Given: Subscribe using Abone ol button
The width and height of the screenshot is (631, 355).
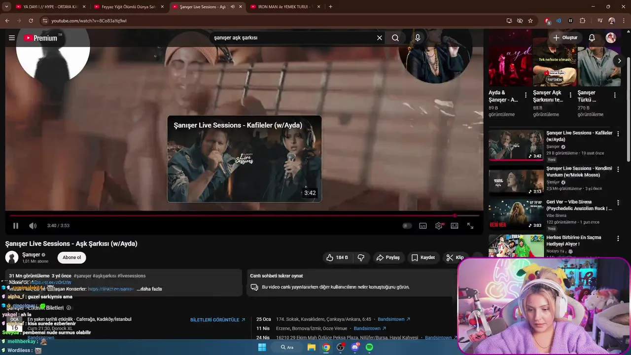Looking at the screenshot, I should [72, 257].
